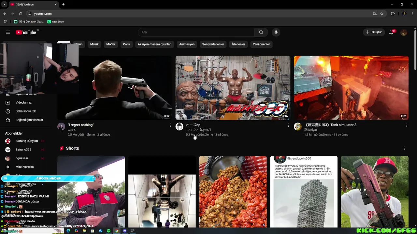417x234 pixels.
Task: Click the 马鹿Blyat channel avatar
Action: click(298, 126)
